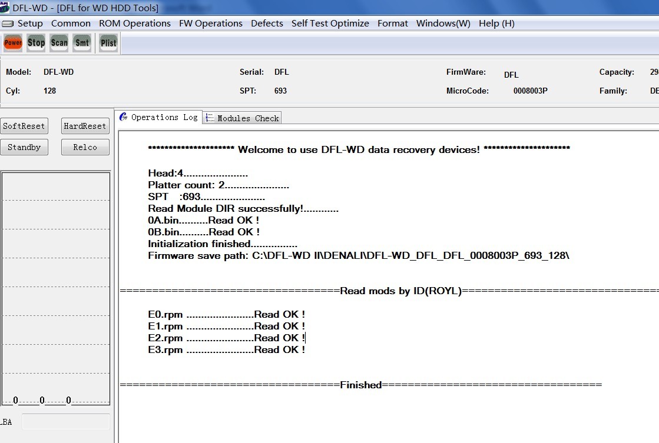659x443 pixels.
Task: Click the LBA input field
Action: (x=66, y=422)
